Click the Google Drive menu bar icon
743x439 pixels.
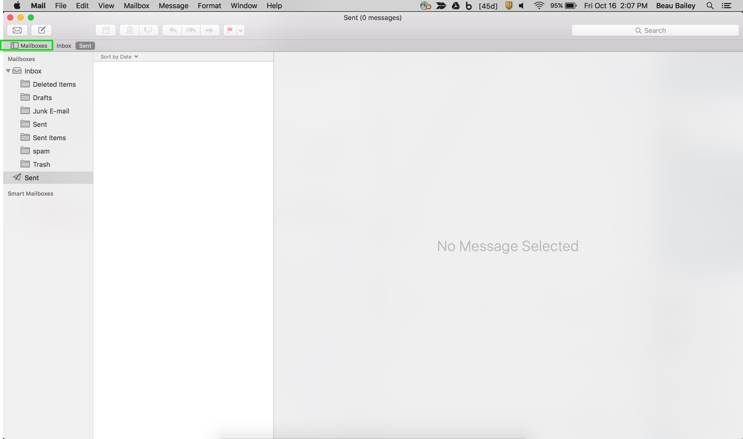click(x=456, y=6)
